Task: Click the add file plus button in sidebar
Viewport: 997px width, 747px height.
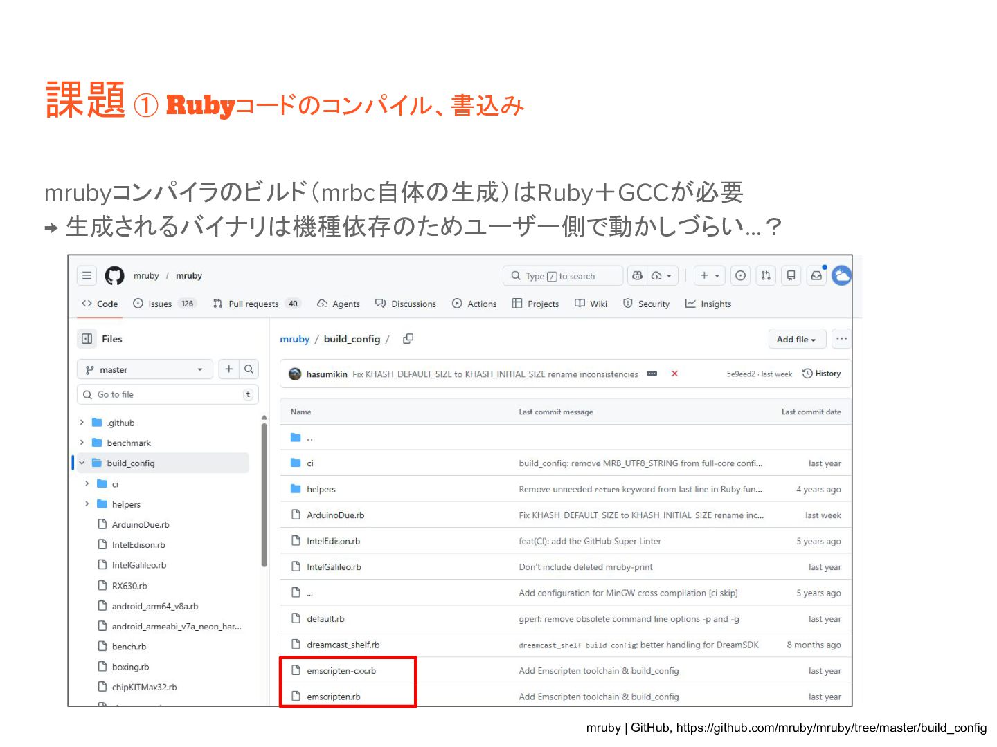Action: pos(229,369)
